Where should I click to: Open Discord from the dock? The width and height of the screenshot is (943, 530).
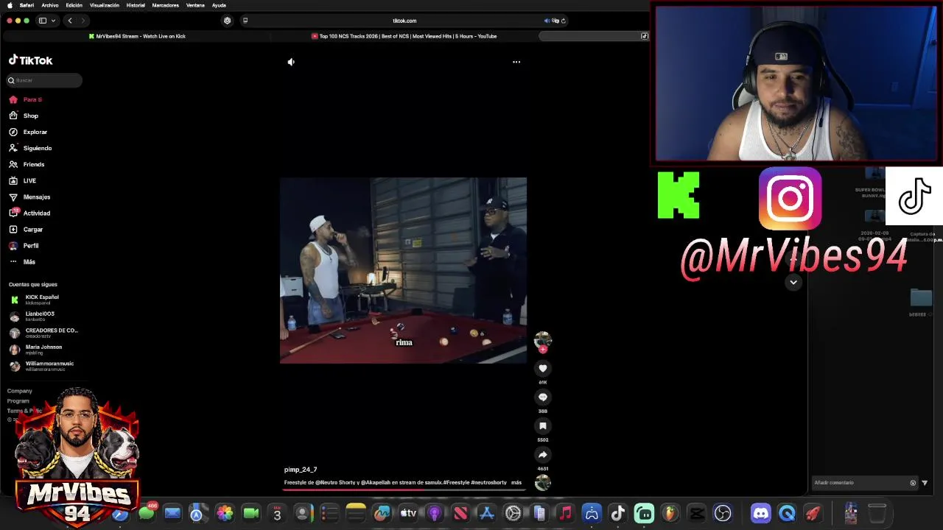(761, 513)
